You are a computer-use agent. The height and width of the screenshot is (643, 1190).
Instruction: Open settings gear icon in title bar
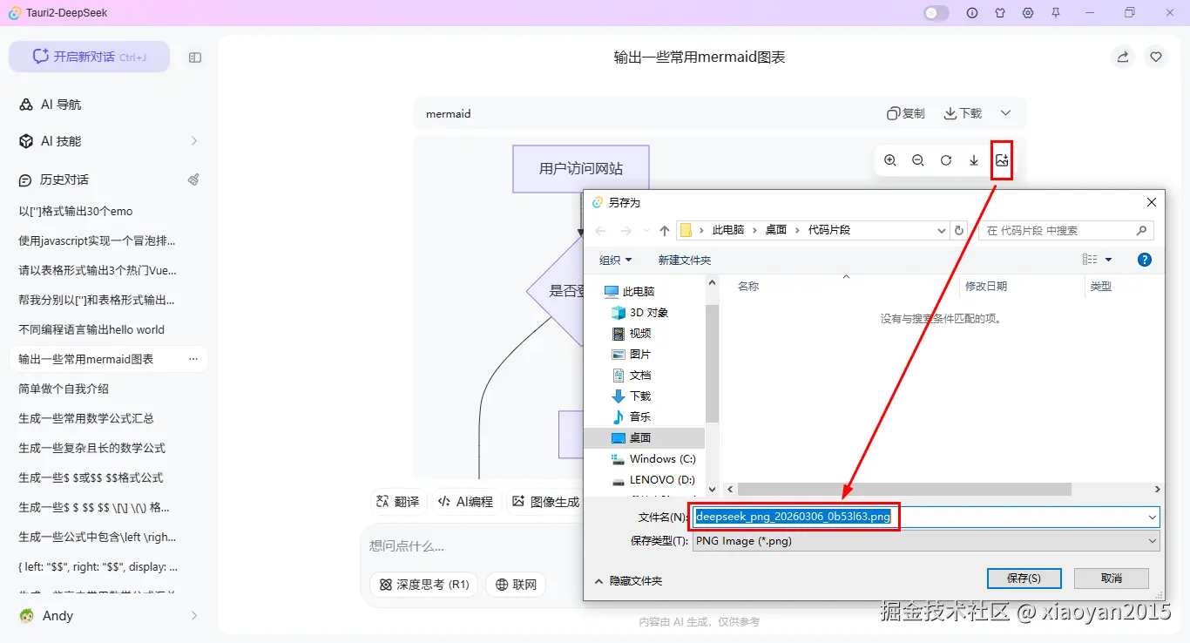tap(1028, 13)
